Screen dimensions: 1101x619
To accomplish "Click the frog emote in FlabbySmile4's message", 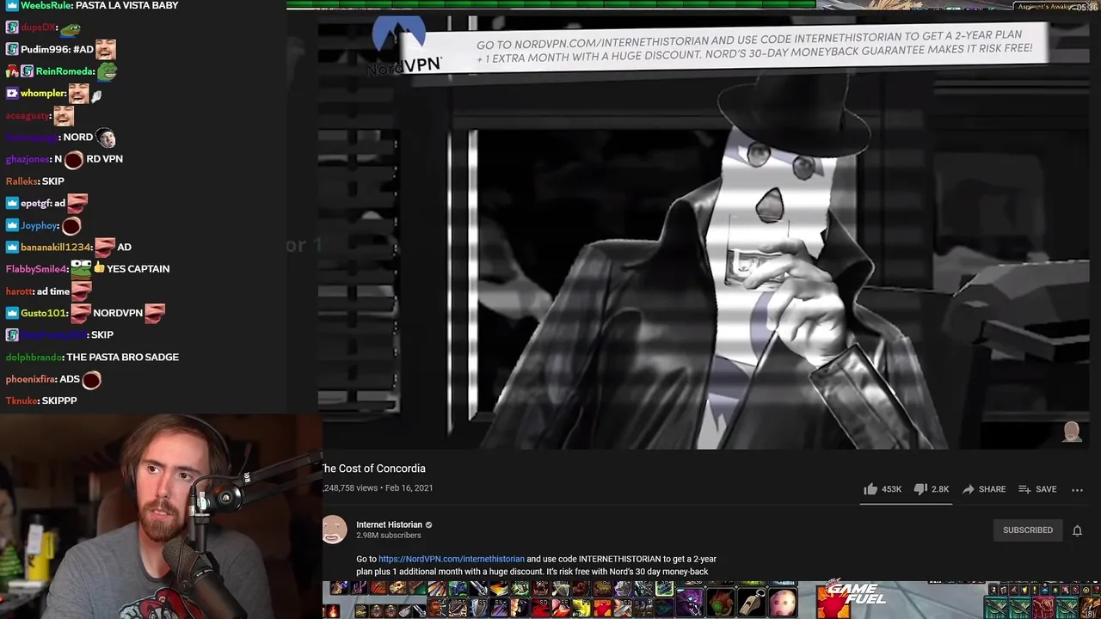I will pos(81,268).
